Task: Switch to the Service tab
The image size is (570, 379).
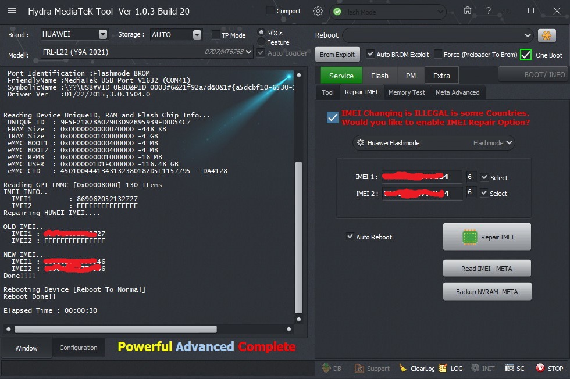Action: [x=341, y=75]
